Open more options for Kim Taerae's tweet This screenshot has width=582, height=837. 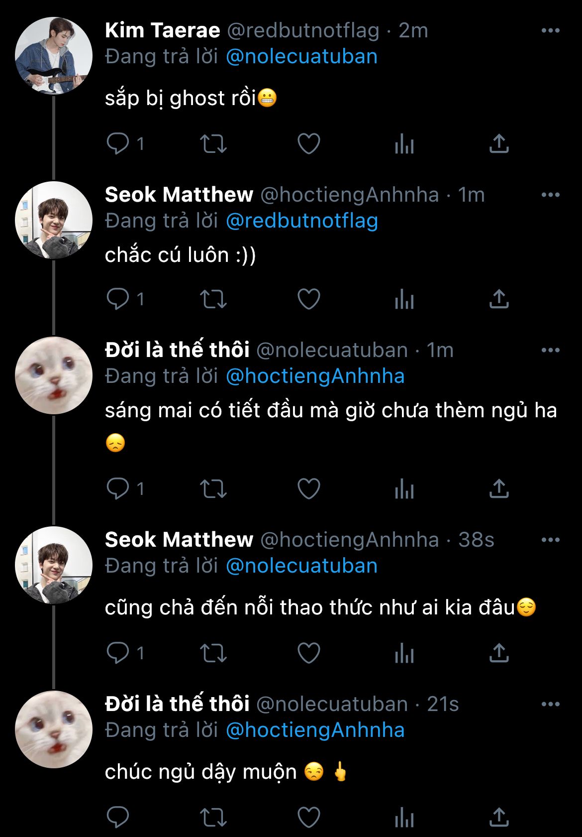(x=550, y=31)
